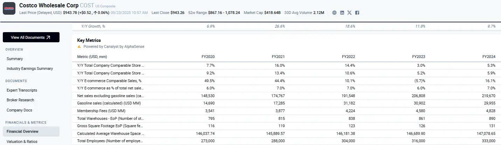Viewport: 501px width, 145px height.
Task: Open the Broker Research section
Action: [x=20, y=100]
